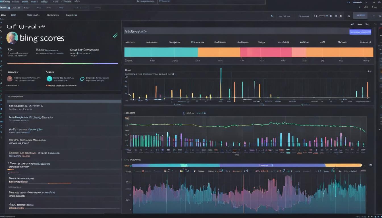Select the gray highlighted header row in left list

(64, 101)
